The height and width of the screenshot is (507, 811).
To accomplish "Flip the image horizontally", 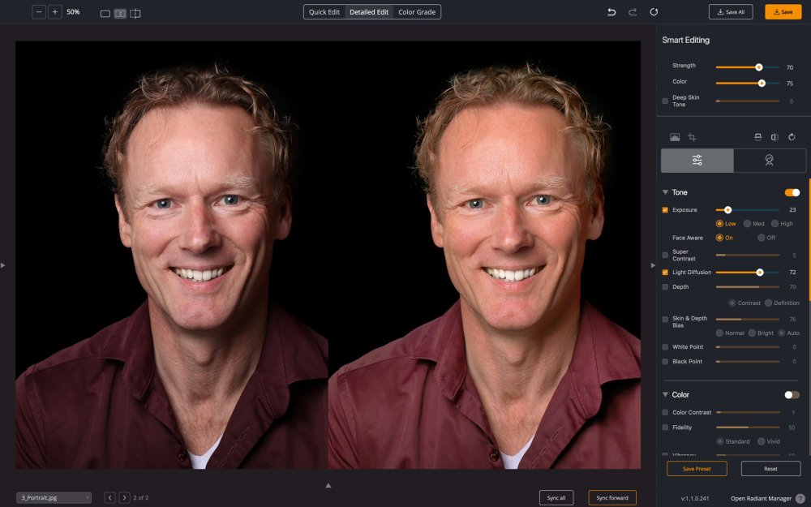I will 775,137.
